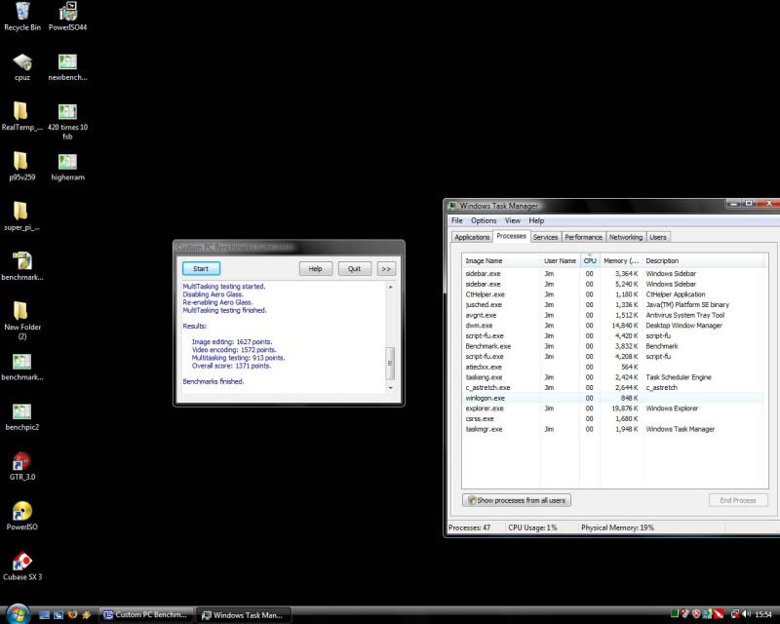Viewport: 780px width, 624px height.
Task: Select the cpuz desktop icon
Action: tap(21, 63)
